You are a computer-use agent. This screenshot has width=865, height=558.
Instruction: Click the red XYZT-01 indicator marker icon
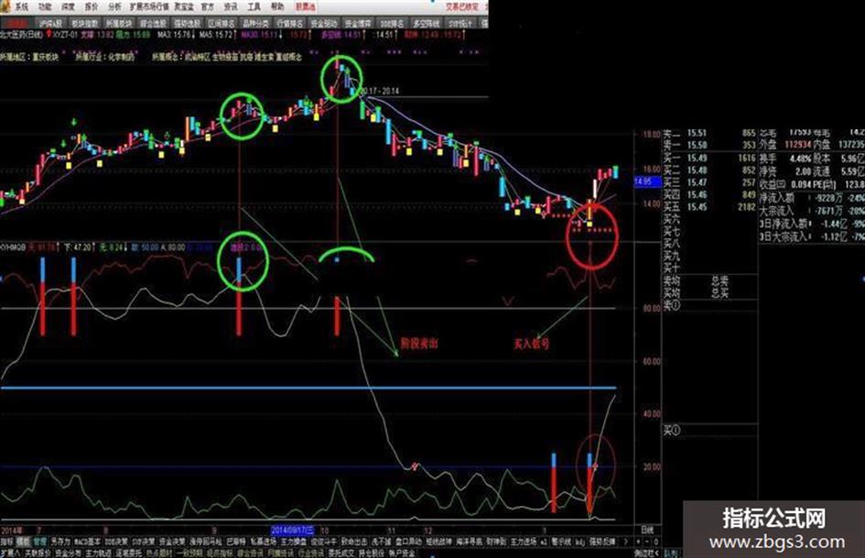tap(49, 35)
